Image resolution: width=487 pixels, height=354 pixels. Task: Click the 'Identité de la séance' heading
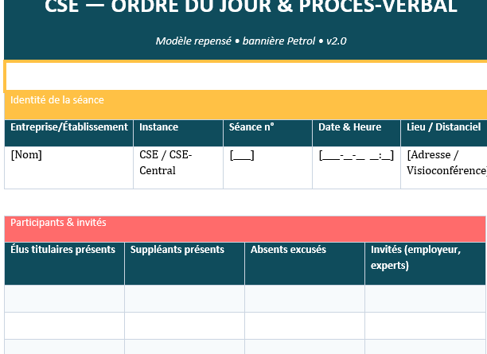(x=57, y=100)
